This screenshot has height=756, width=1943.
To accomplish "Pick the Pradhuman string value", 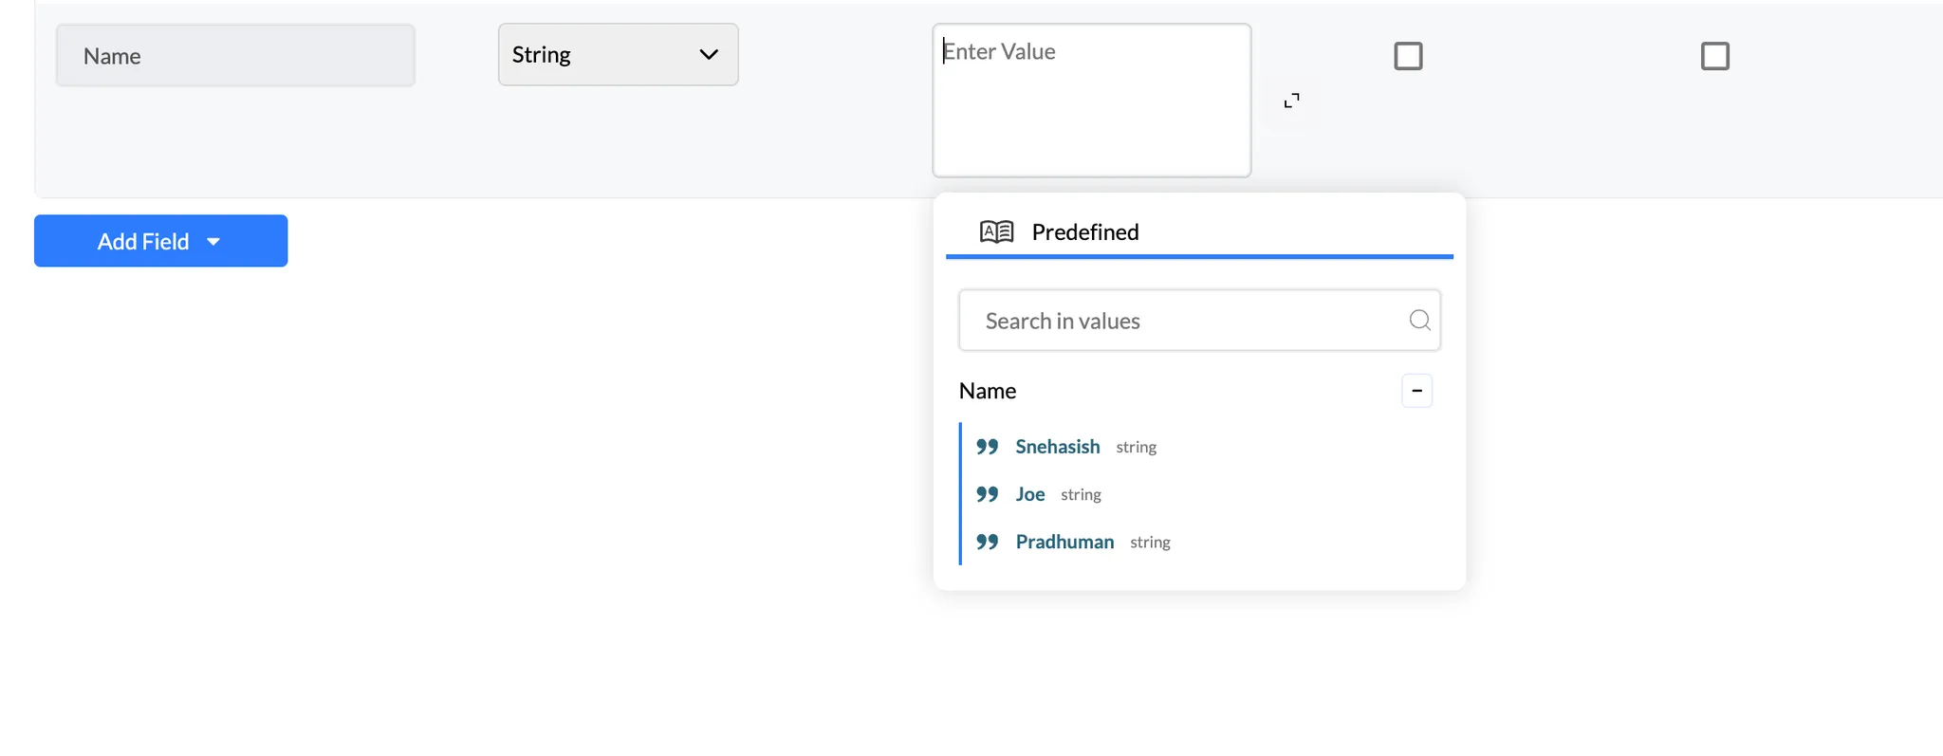I will click(1064, 542).
